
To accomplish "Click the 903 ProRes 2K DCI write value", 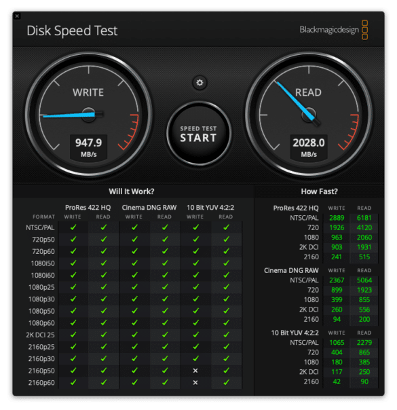I will tap(337, 247).
